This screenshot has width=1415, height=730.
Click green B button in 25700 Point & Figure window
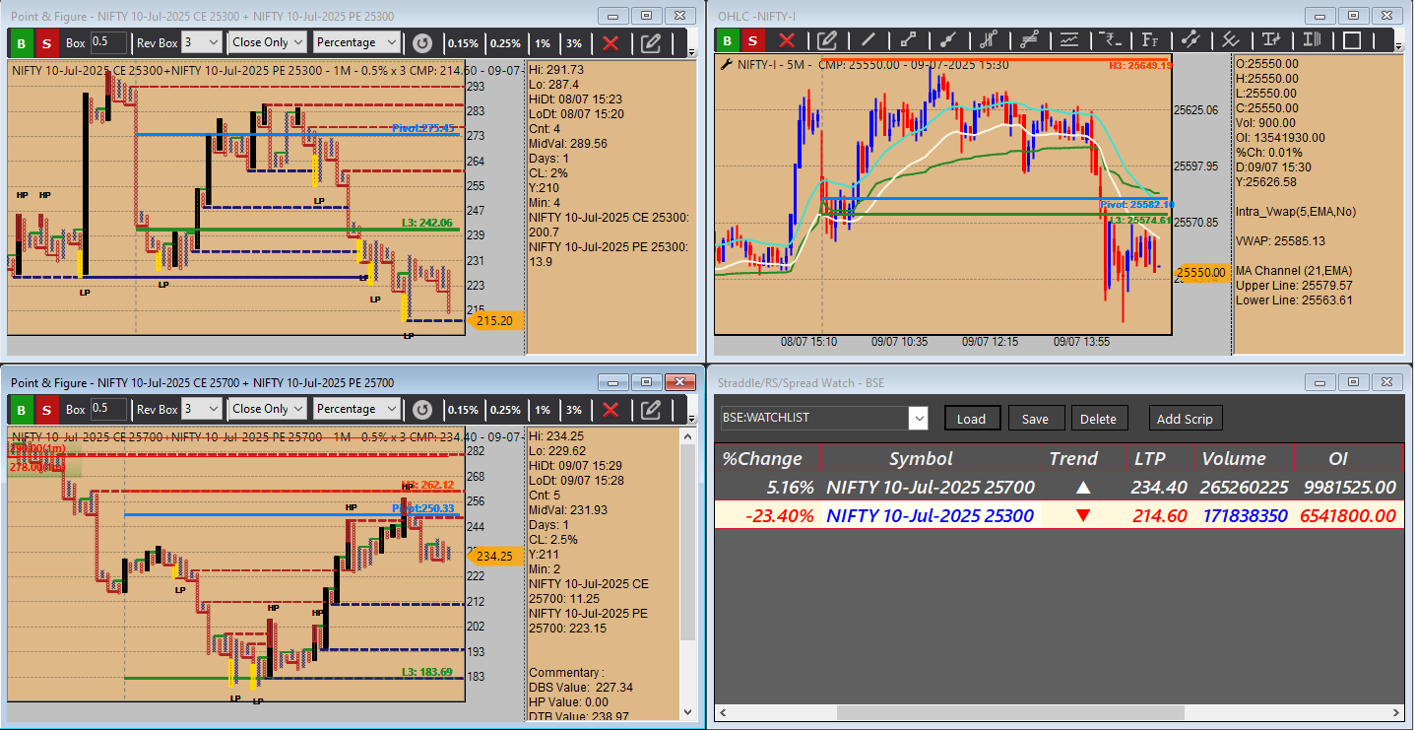point(20,410)
